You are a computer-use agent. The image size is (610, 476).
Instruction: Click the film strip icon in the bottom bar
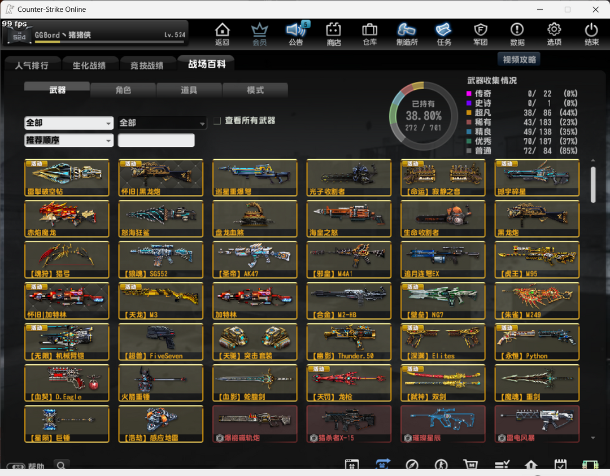point(590,465)
